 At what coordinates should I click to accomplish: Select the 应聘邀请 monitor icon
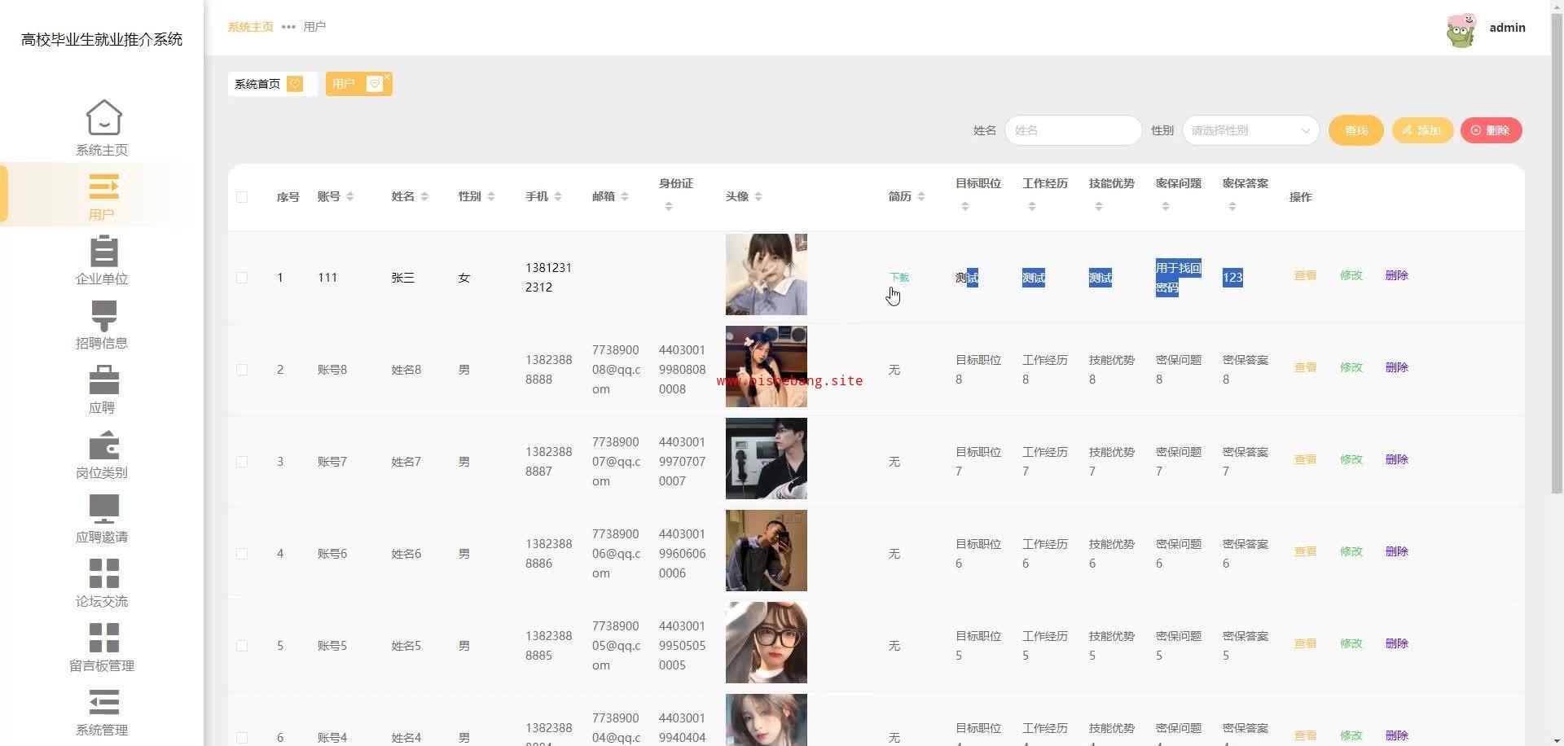[103, 509]
